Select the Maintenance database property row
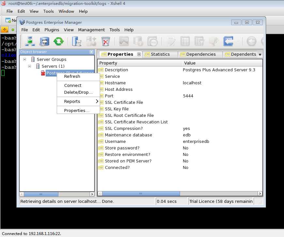The height and width of the screenshot is (237, 284). pyautogui.click(x=180, y=135)
